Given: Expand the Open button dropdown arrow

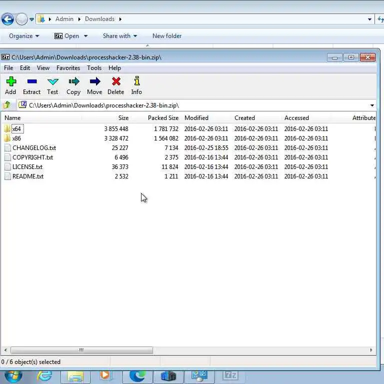Looking at the screenshot, I should 85,36.
